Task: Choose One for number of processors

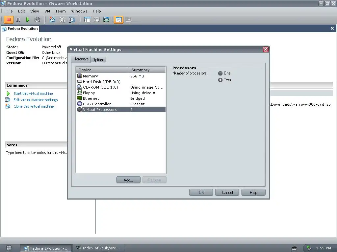Action: [x=220, y=73]
